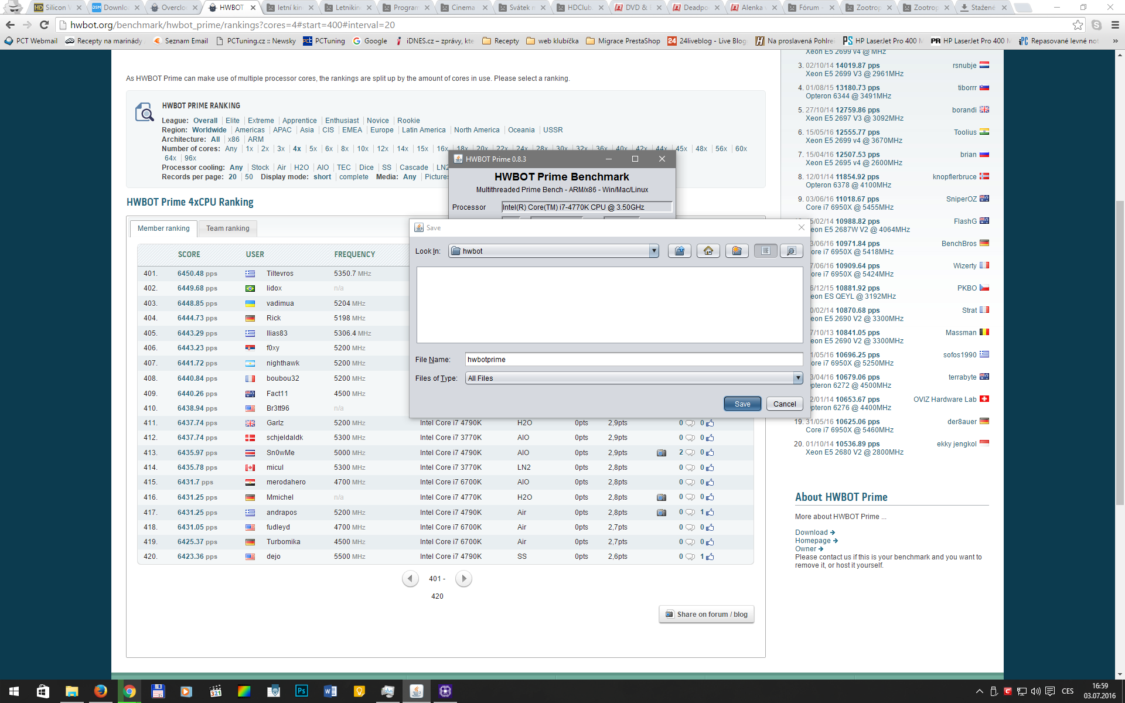Switch Save dialog to details view

pyautogui.click(x=791, y=251)
